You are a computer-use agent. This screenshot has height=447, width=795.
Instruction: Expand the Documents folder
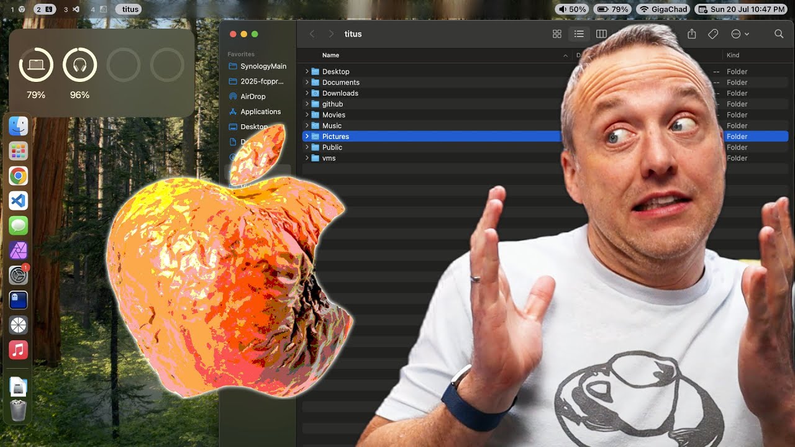pos(307,82)
